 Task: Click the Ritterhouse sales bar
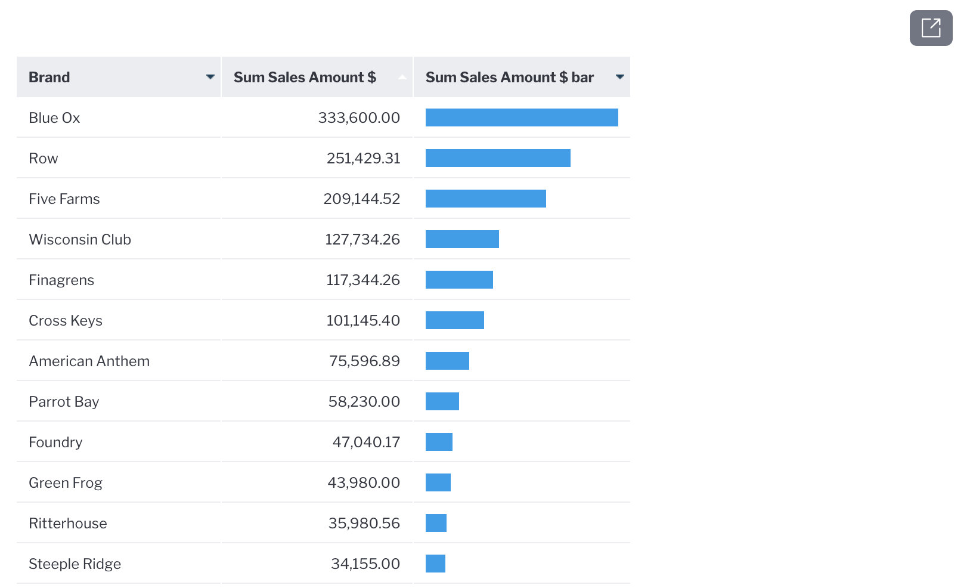point(436,523)
